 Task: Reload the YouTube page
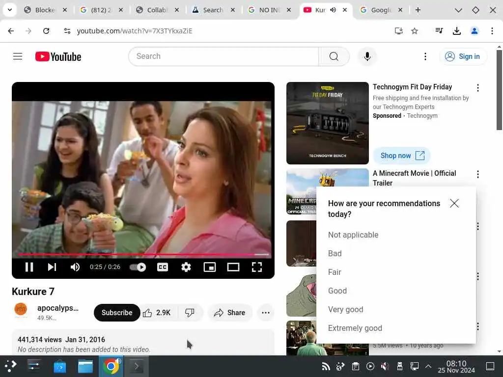[46, 31]
